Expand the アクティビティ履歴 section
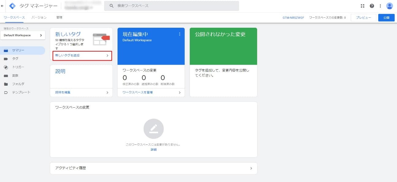 tap(154, 168)
